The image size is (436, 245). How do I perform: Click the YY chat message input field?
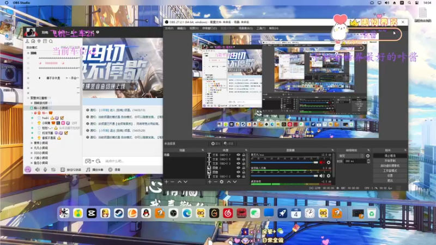(132, 161)
